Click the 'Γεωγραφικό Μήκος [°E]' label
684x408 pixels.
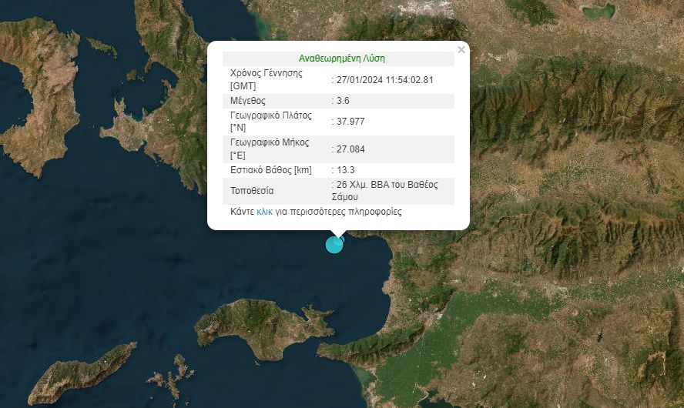[x=269, y=149]
